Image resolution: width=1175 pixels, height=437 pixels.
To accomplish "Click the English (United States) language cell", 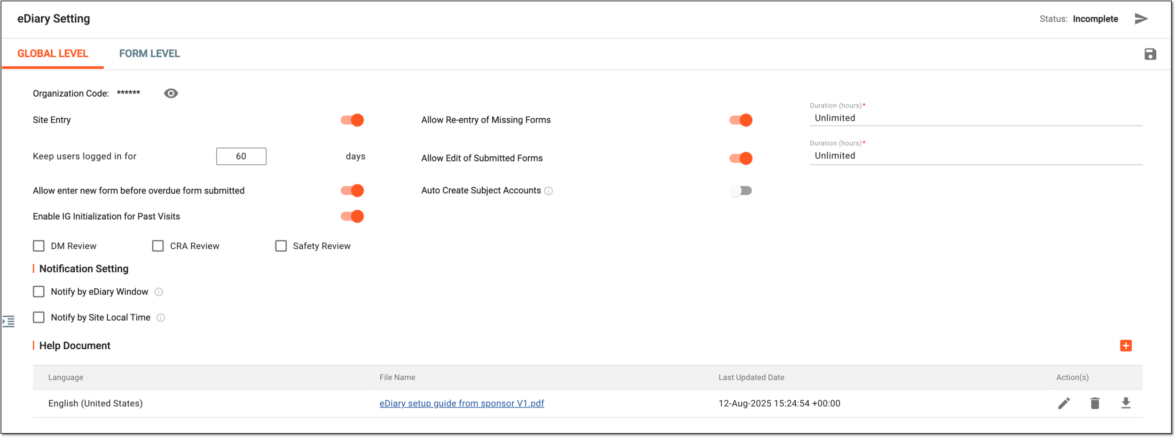I will [95, 404].
